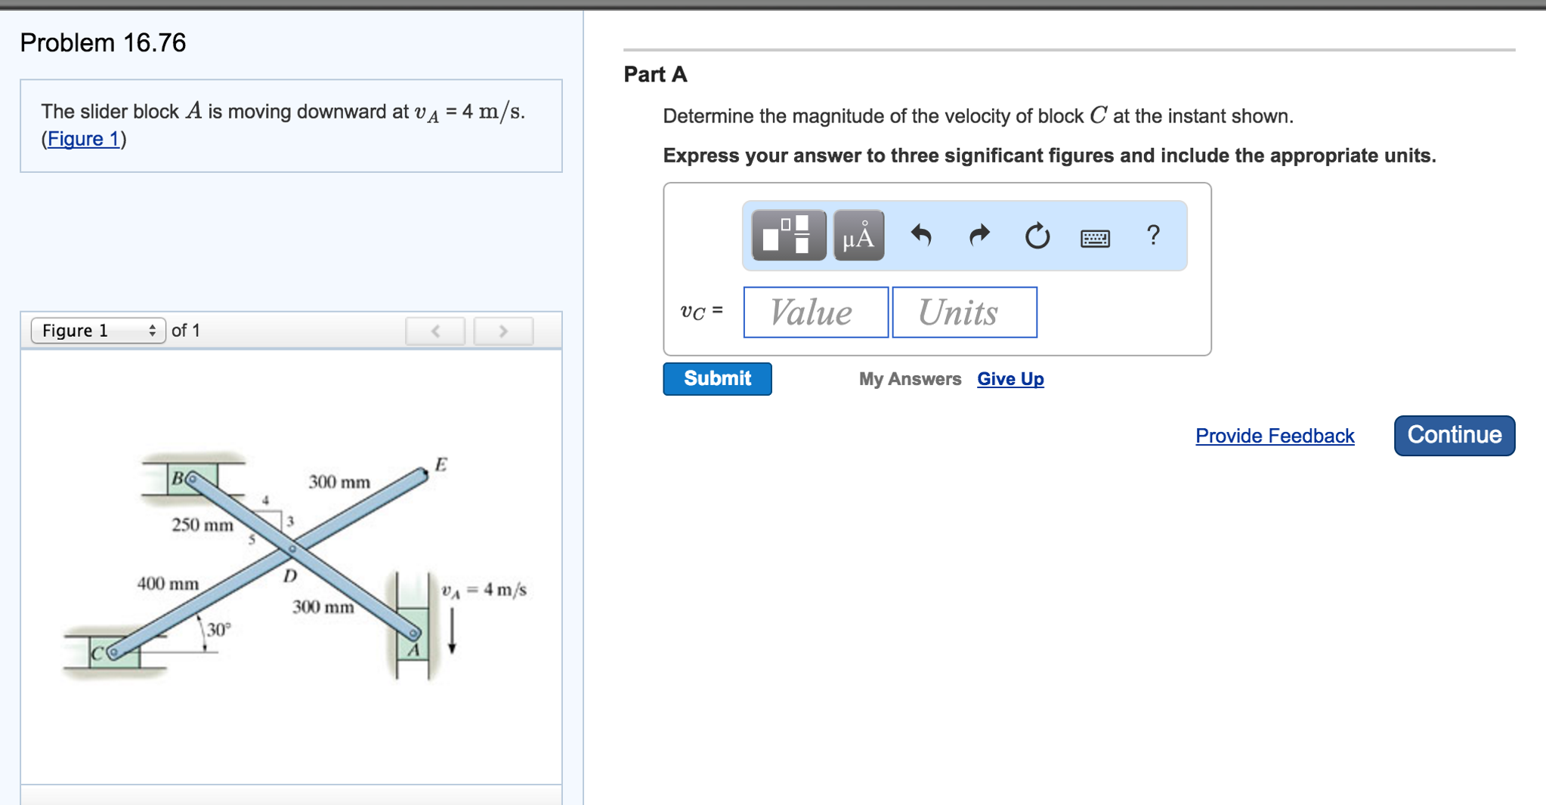The image size is (1546, 805).
Task: Open the equation templates icon
Action: (788, 236)
